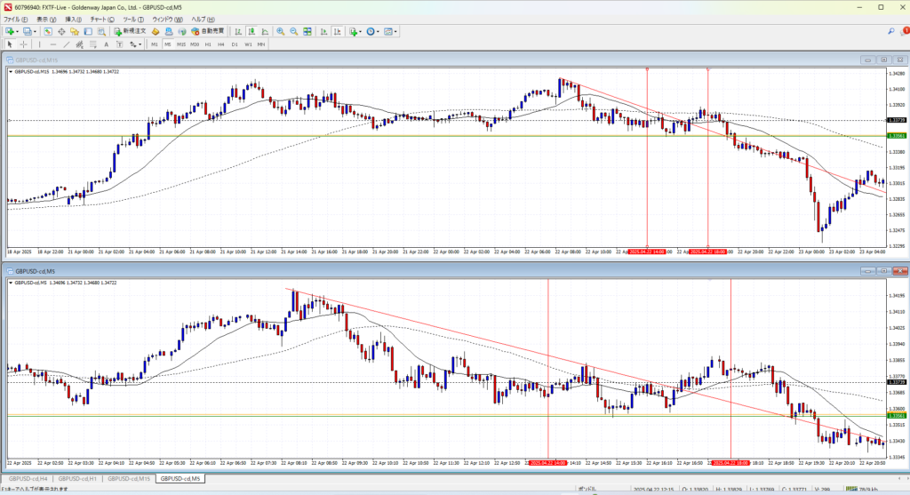
Task: Switch to the M15 timeframe
Action: [x=181, y=44]
